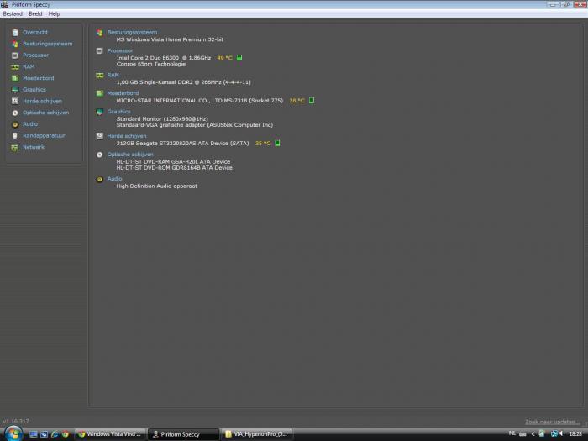Click the speaker icon beside sidebar Audio
The width and height of the screenshot is (588, 441).
(x=15, y=124)
